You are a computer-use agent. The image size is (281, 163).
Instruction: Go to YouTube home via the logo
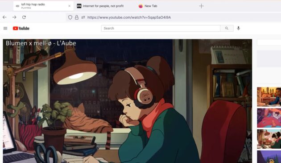(x=21, y=29)
